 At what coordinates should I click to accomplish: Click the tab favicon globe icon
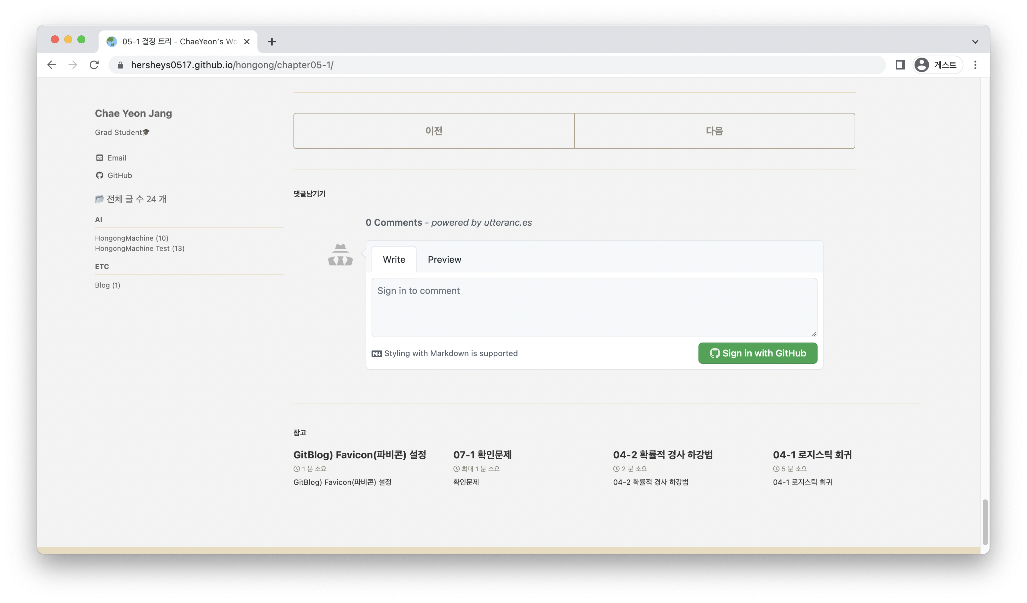(112, 42)
